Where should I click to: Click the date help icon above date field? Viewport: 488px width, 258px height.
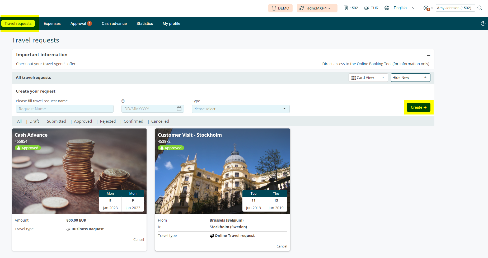click(x=123, y=101)
